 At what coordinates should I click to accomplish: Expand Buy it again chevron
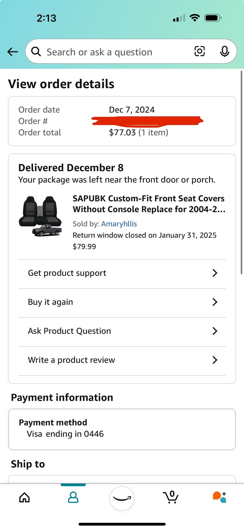[215, 302]
